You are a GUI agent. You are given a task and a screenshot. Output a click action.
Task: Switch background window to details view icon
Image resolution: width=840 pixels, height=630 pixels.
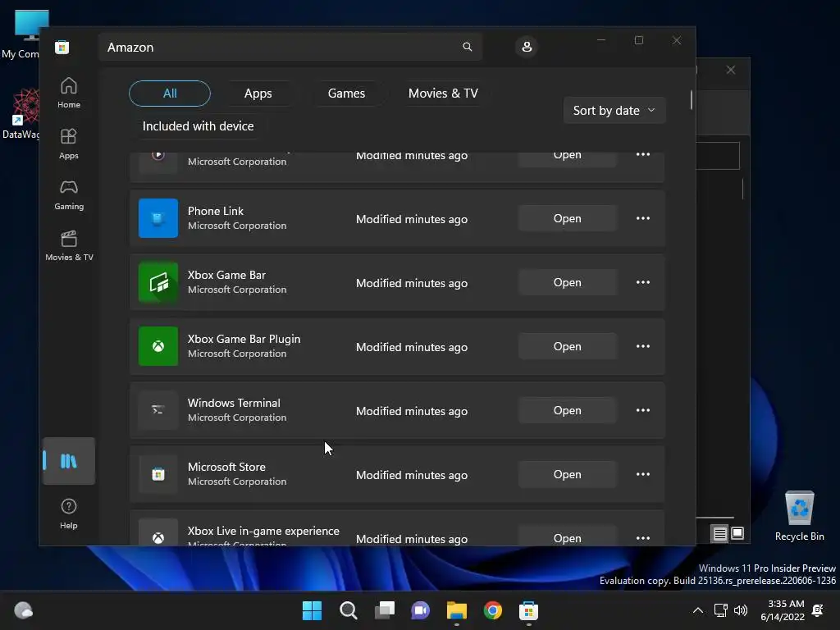coord(720,533)
